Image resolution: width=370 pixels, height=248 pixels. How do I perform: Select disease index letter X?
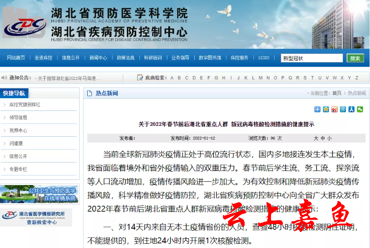tap(342, 78)
